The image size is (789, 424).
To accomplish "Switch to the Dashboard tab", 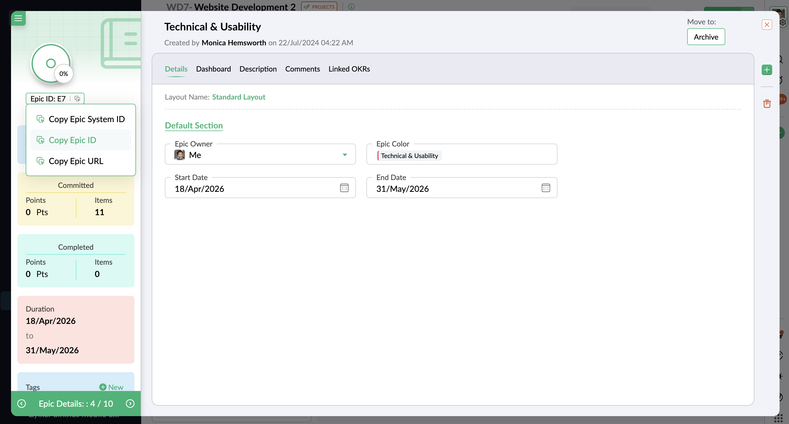I will (x=213, y=69).
